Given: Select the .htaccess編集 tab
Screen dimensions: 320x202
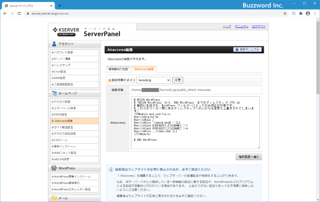Looking at the screenshot, I should coord(144,69).
